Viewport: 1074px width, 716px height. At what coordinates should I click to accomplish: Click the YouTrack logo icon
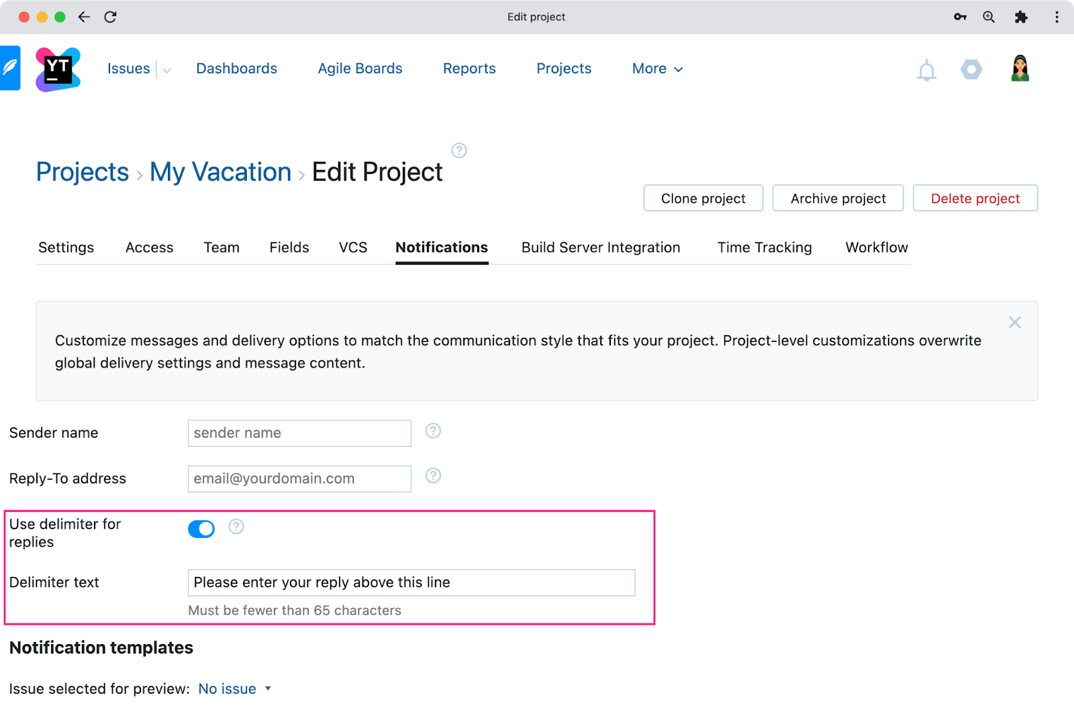pyautogui.click(x=58, y=69)
